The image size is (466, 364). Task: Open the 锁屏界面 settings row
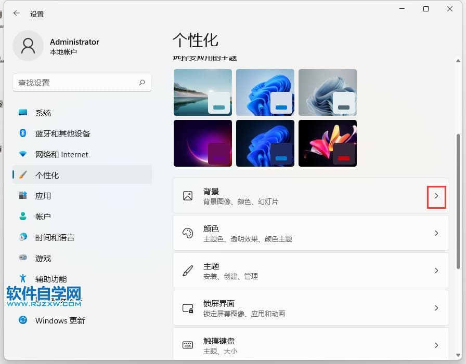pyautogui.click(x=310, y=308)
